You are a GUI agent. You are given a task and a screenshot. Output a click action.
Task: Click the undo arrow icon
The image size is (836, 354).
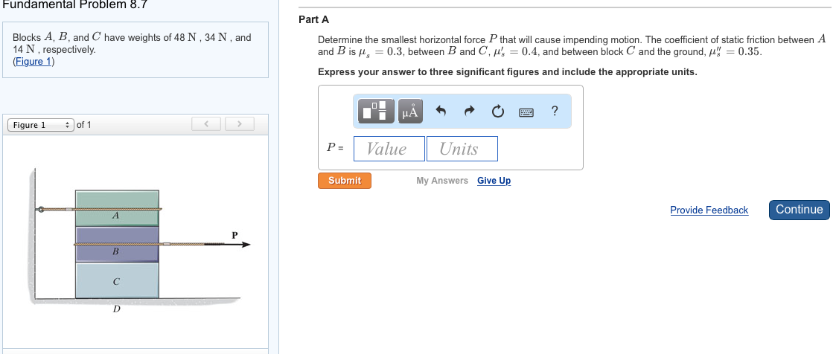coord(441,112)
